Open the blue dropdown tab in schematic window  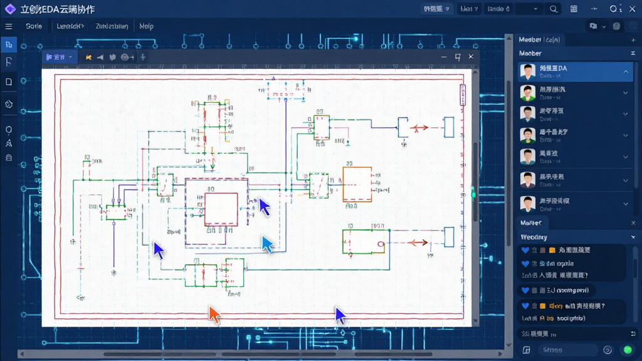click(x=59, y=57)
